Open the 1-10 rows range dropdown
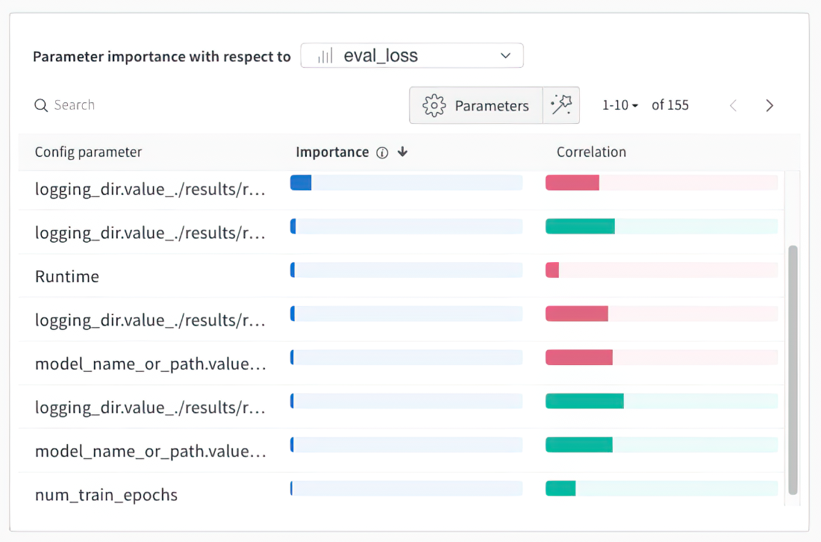Screen dimensions: 821x542 tap(620, 105)
